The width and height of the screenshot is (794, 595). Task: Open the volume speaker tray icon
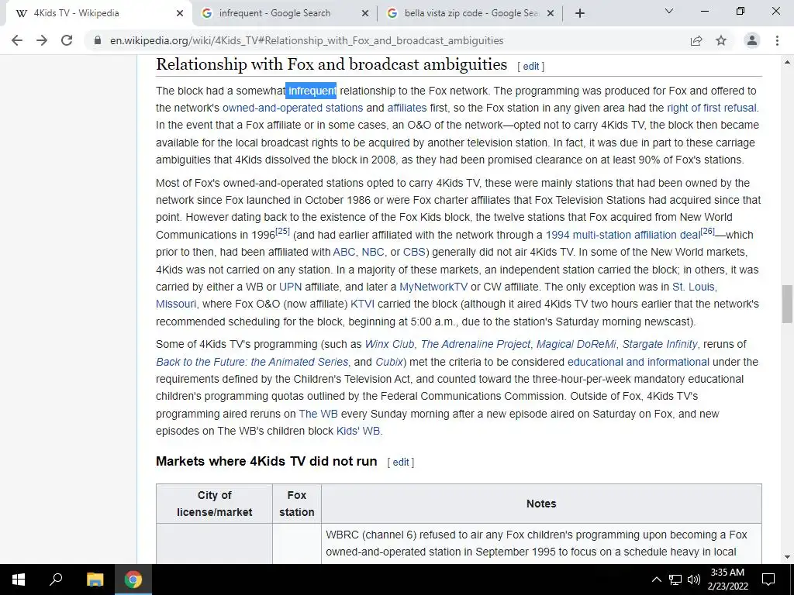click(694, 580)
